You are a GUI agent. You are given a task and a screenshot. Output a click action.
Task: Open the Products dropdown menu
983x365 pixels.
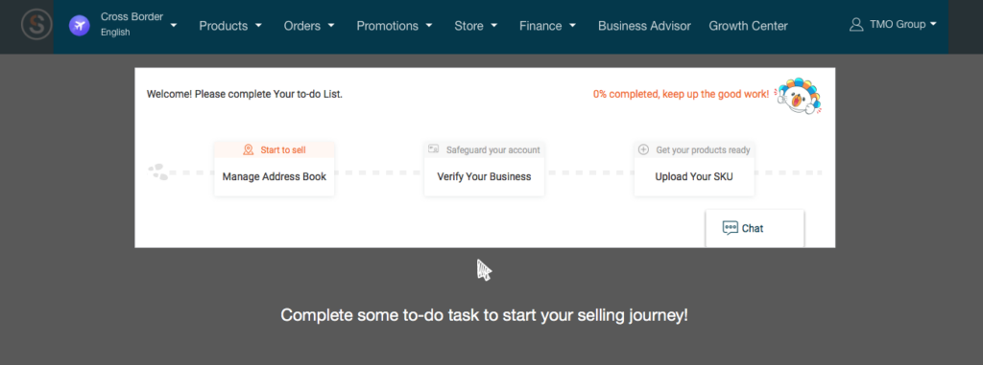tap(230, 26)
